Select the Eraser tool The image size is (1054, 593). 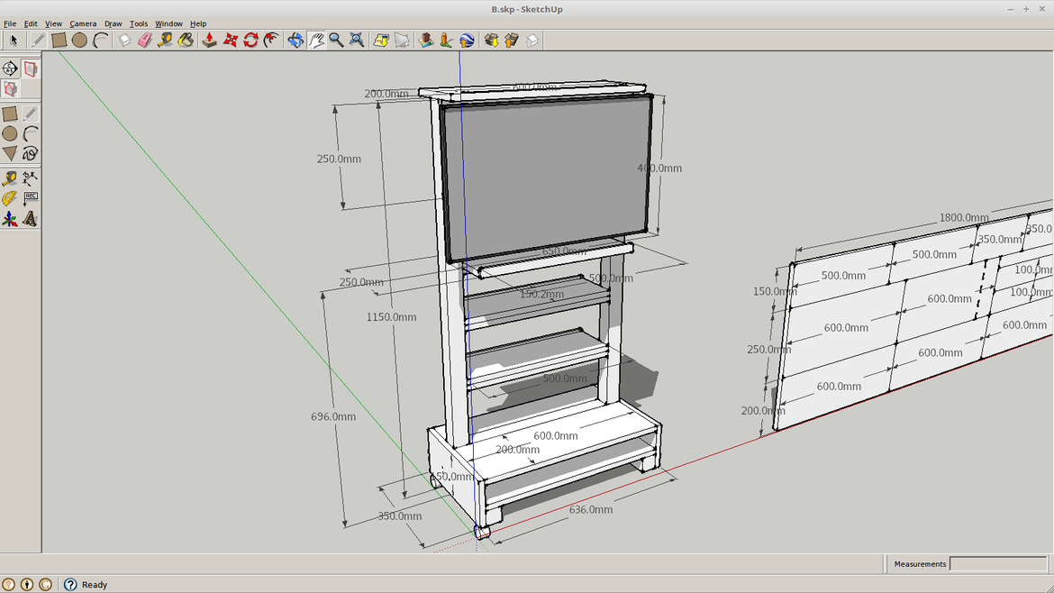tap(144, 40)
